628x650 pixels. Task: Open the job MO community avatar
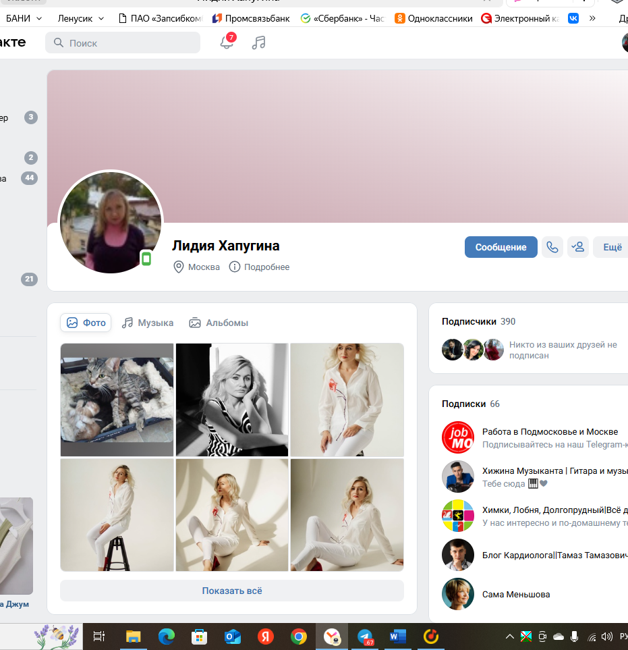tap(458, 437)
